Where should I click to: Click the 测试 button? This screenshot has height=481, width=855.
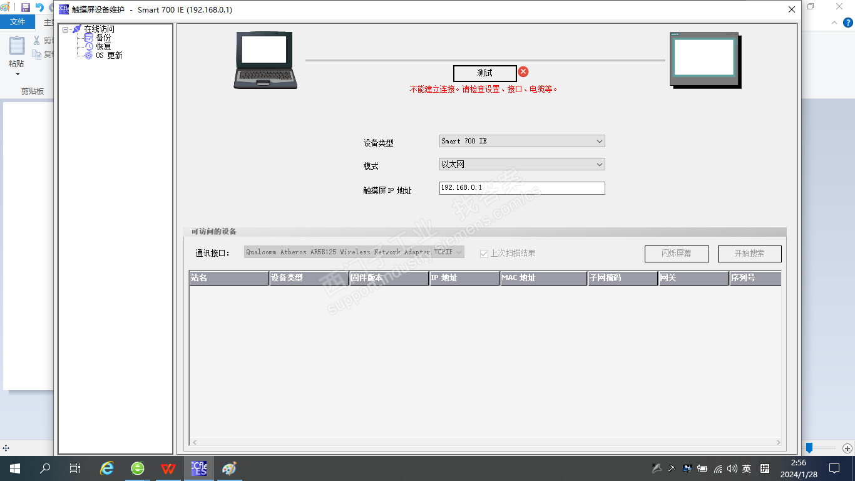(x=485, y=73)
